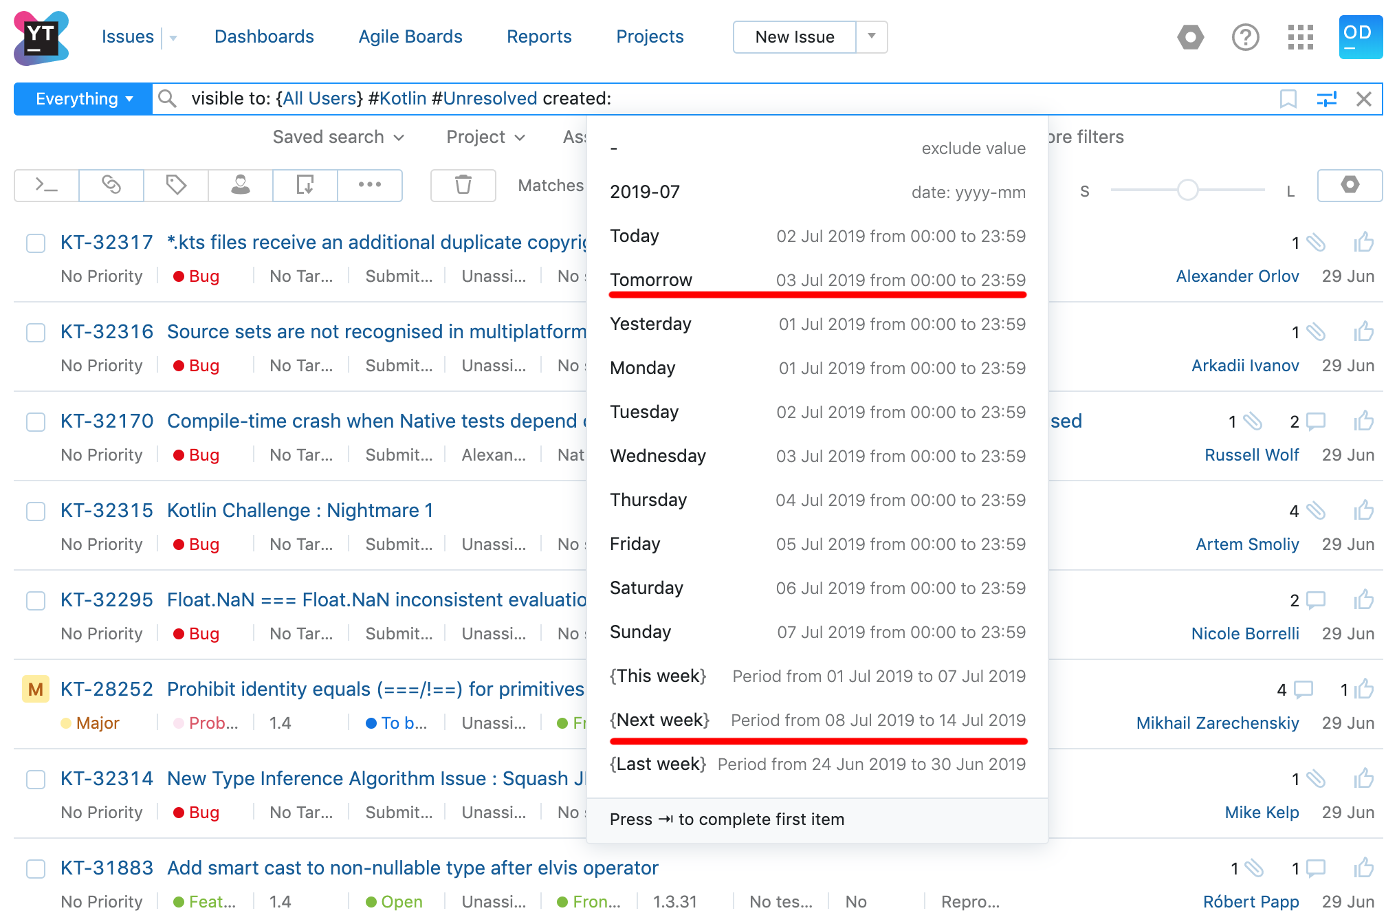Click the delete issue icon
1397x924 pixels.
(463, 186)
